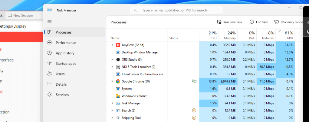Click the Google Chrome process icon

(x=118, y=81)
